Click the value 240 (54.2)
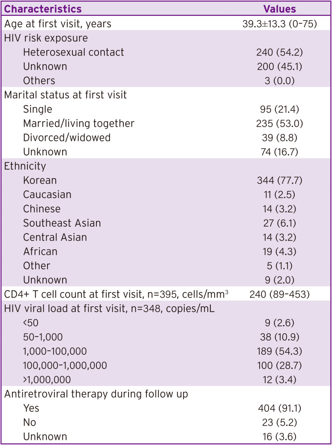The width and height of the screenshot is (332, 445). (279, 52)
